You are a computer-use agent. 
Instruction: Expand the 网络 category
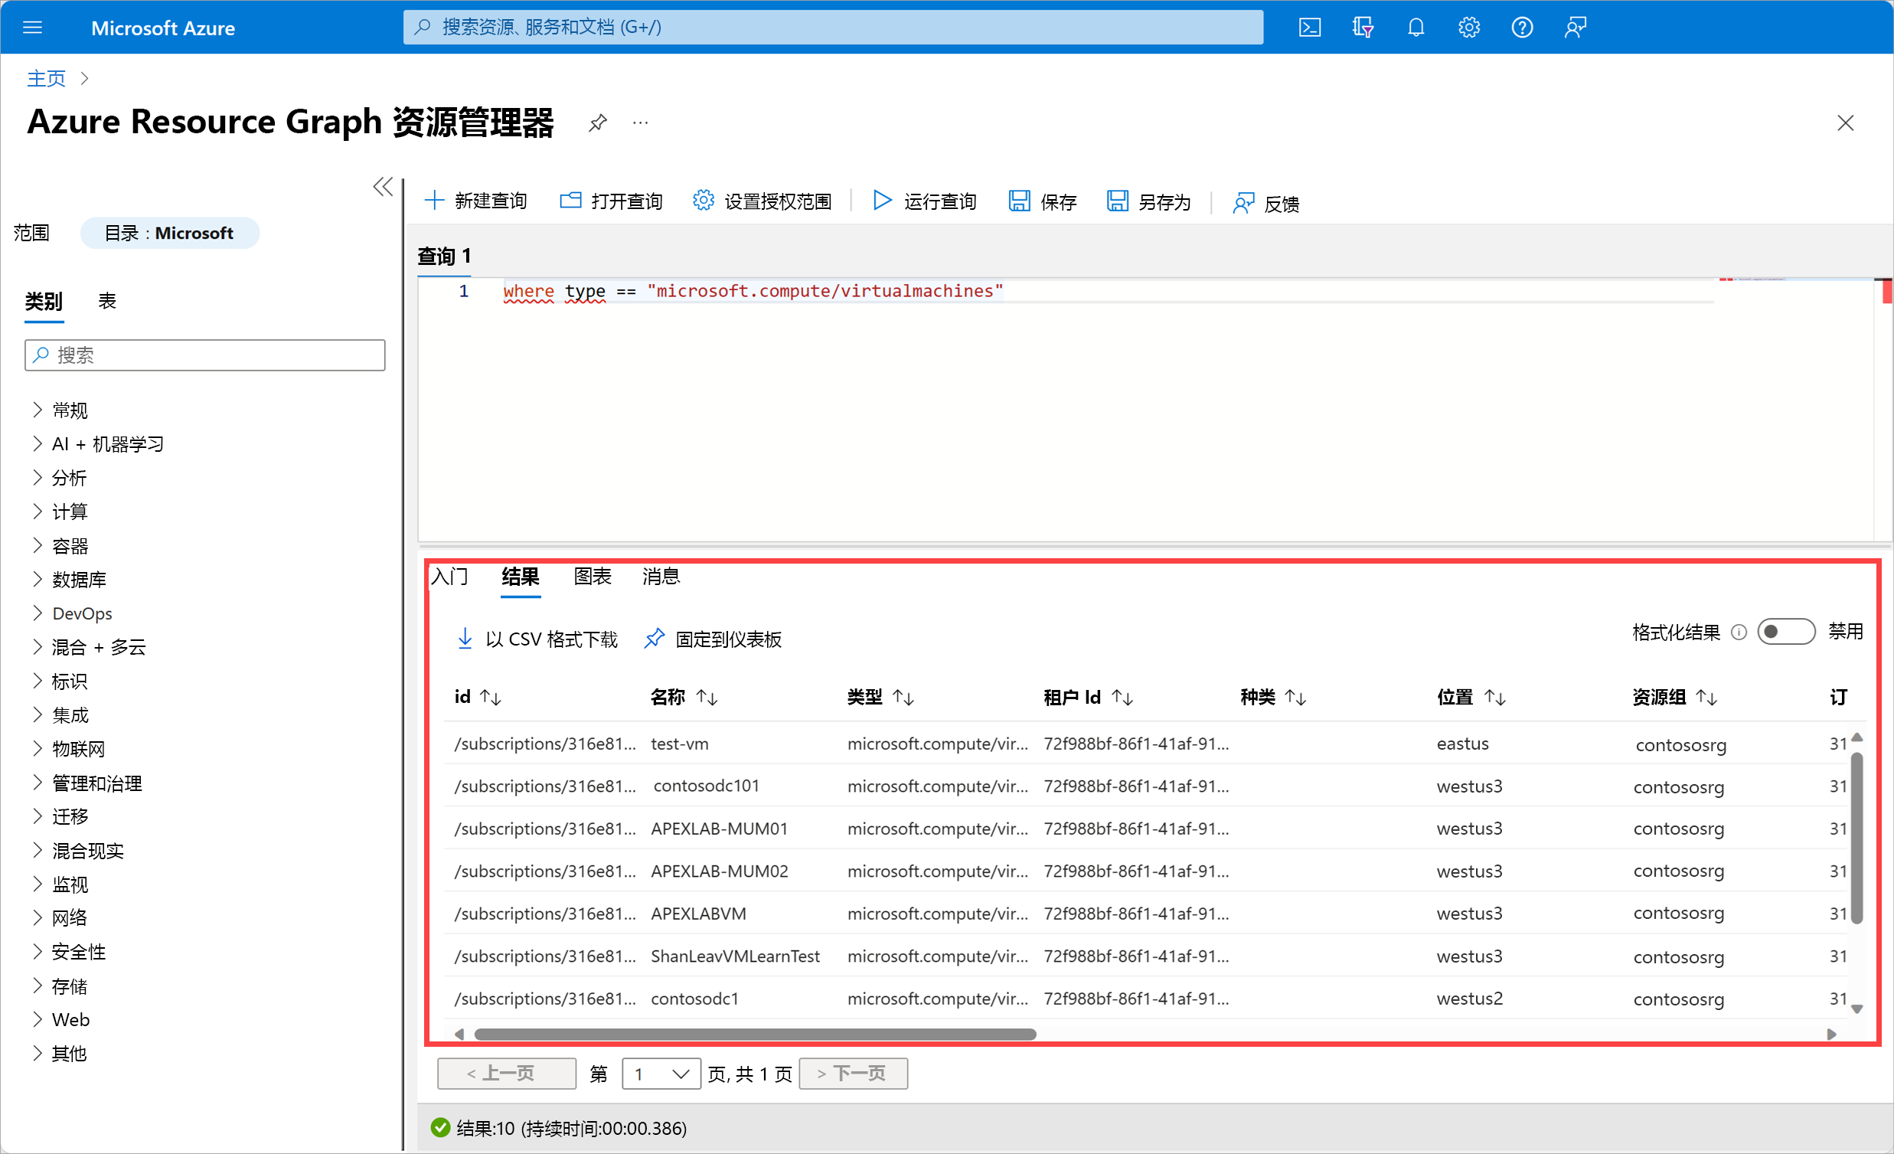point(37,917)
